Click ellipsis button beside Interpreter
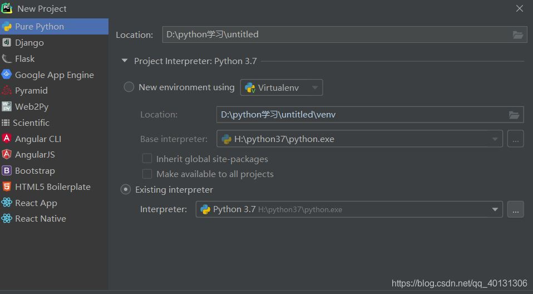The image size is (533, 294). 516,209
